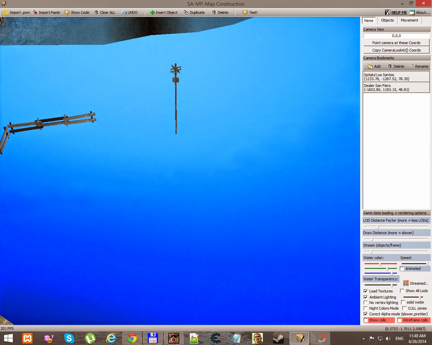Enable the Show All Lods checkbox

(x=402, y=291)
